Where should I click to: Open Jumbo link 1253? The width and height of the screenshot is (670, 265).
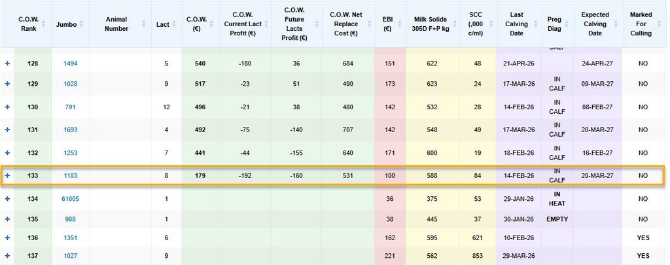click(x=71, y=152)
